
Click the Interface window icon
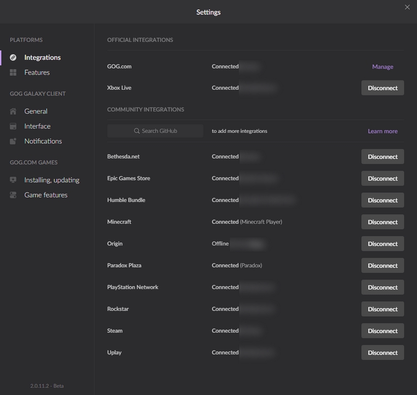(13, 126)
